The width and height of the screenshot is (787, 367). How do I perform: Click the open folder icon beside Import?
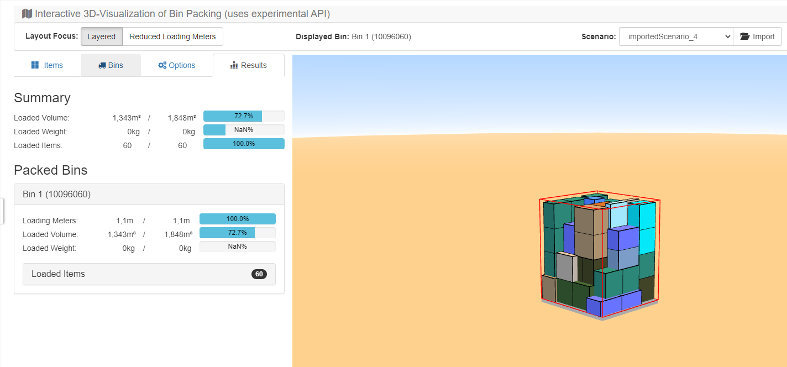coord(744,36)
